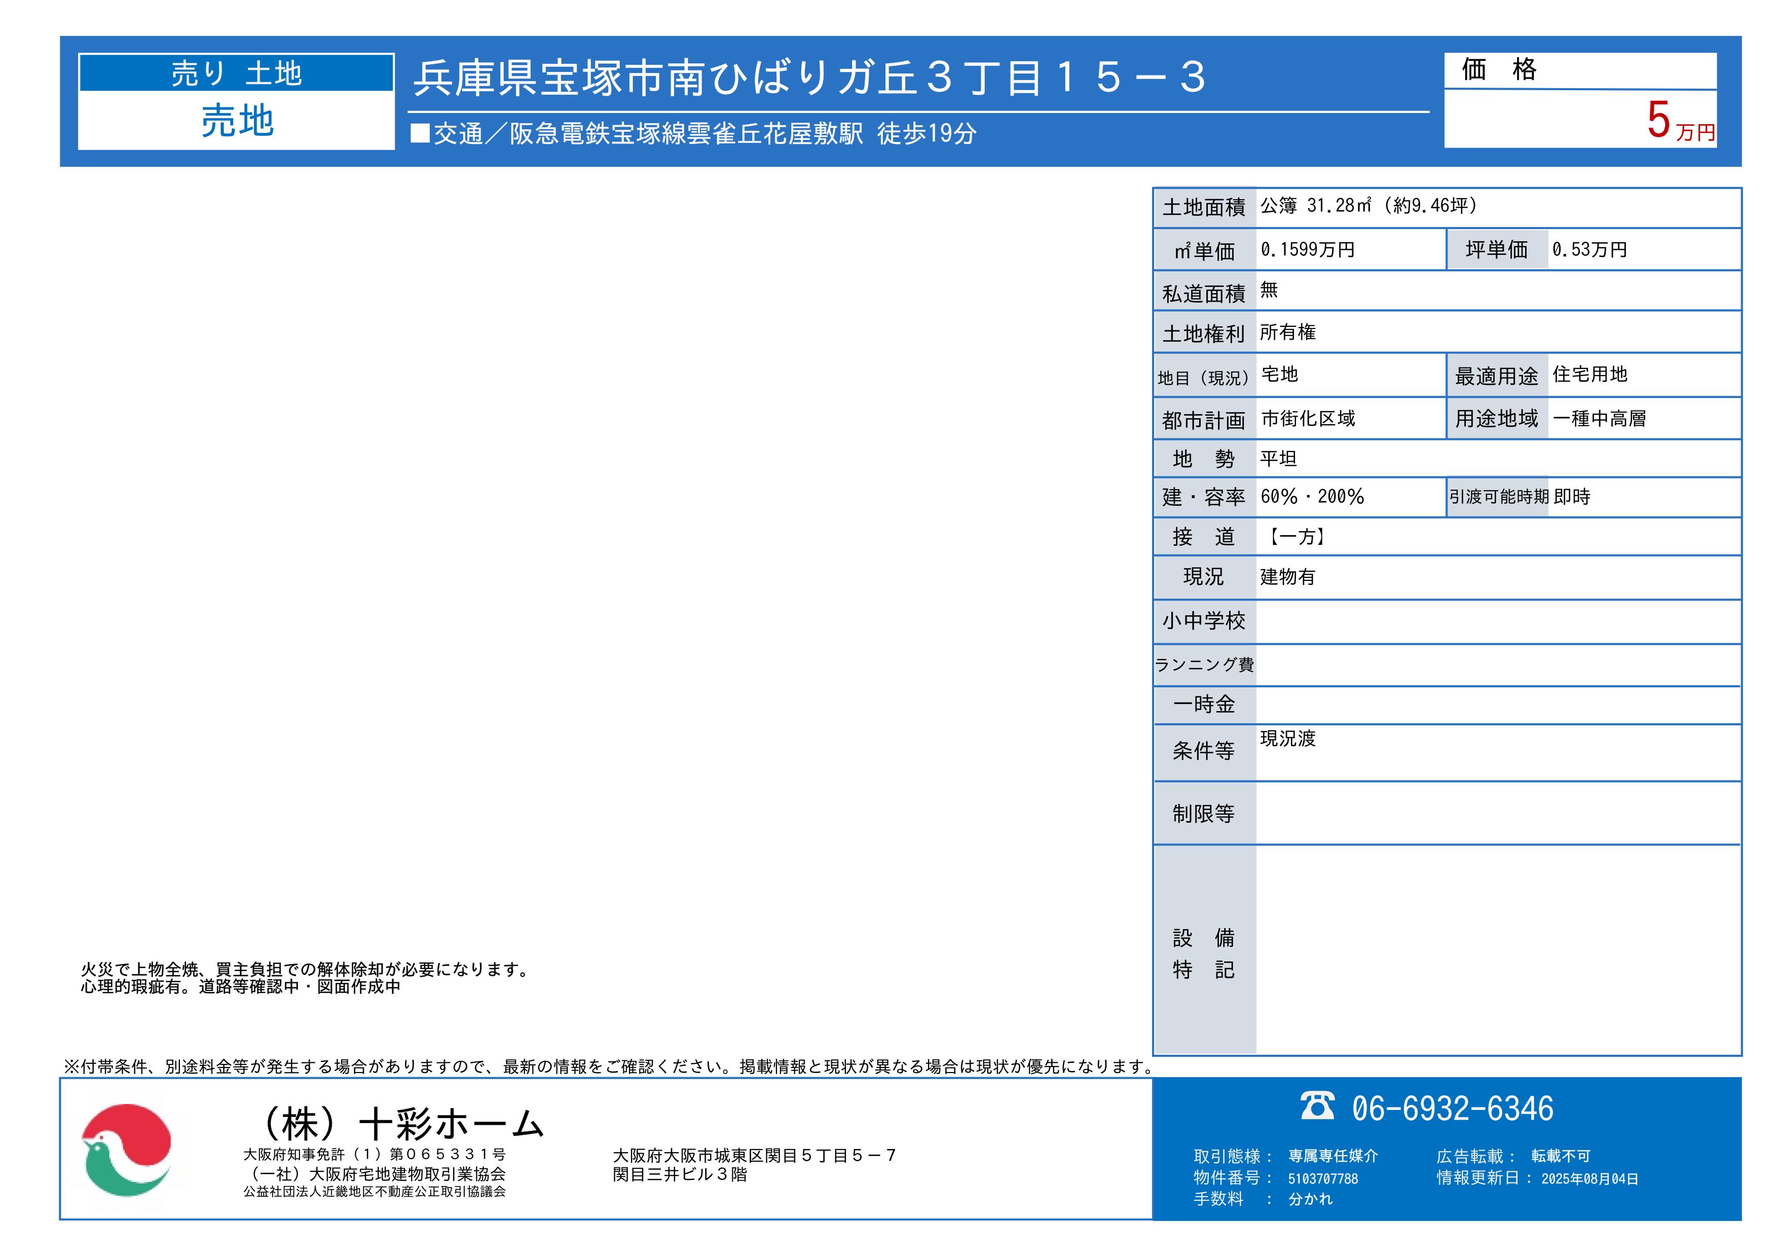Click the 情報更新日 date 2025年08月04日
The image size is (1778, 1257).
(x=1589, y=1179)
